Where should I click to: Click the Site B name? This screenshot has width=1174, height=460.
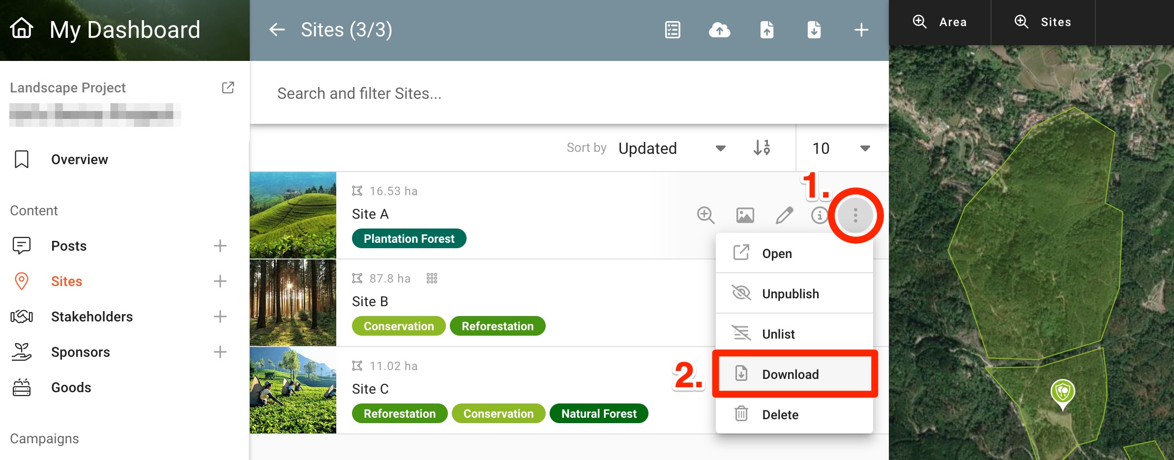pyautogui.click(x=370, y=301)
